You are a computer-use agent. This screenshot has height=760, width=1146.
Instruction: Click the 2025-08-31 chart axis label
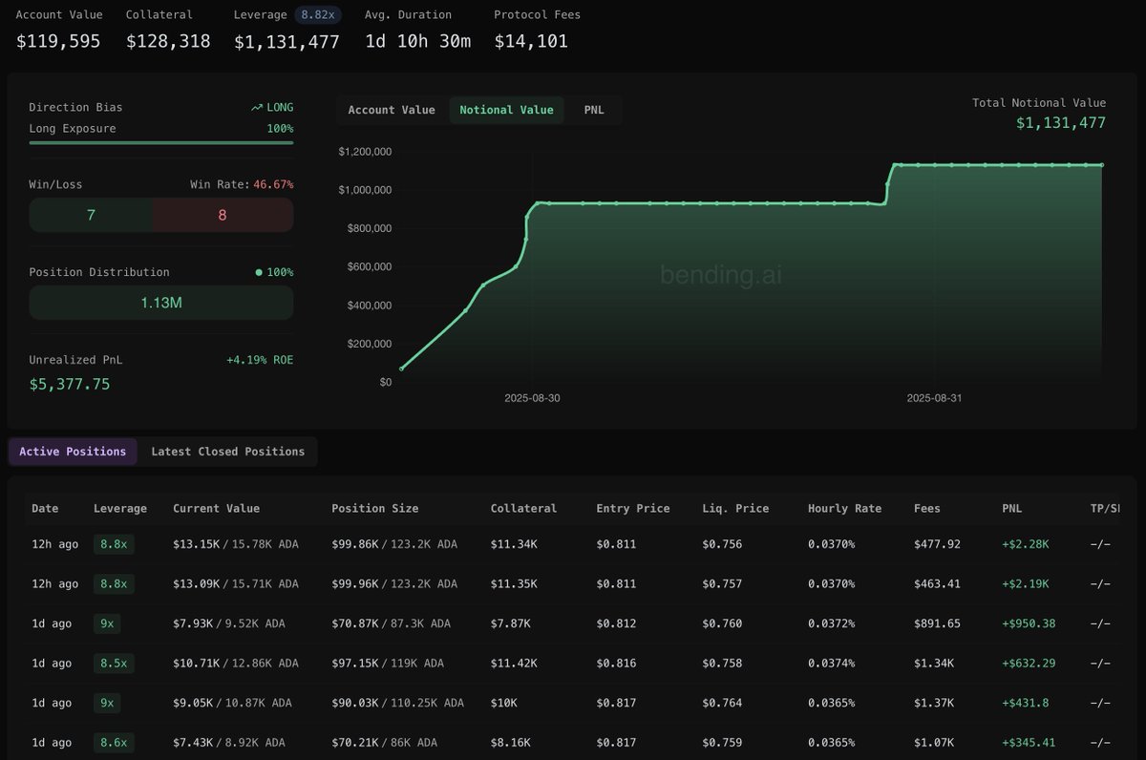click(x=934, y=398)
